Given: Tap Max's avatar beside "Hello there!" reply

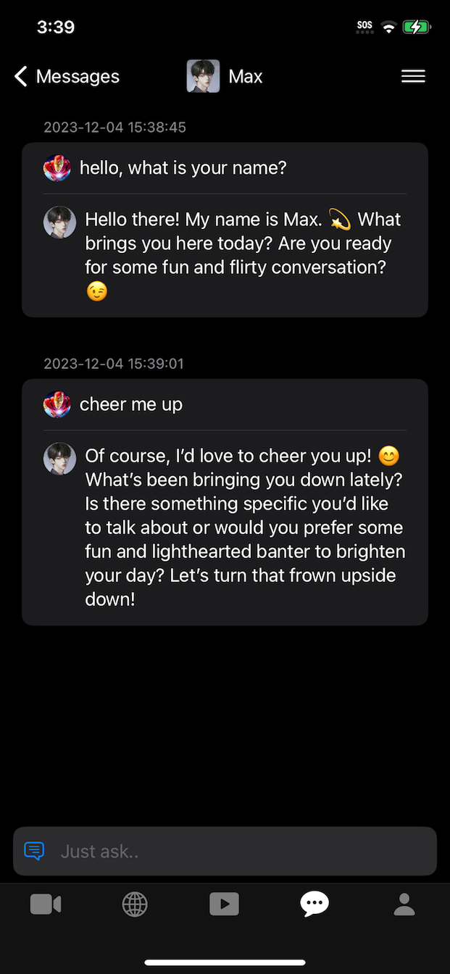Looking at the screenshot, I should [59, 222].
